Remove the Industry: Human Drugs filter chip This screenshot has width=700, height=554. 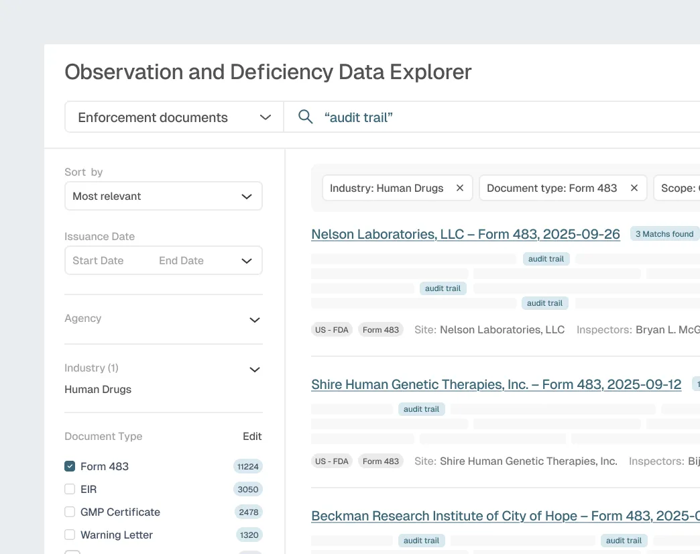pyautogui.click(x=460, y=188)
